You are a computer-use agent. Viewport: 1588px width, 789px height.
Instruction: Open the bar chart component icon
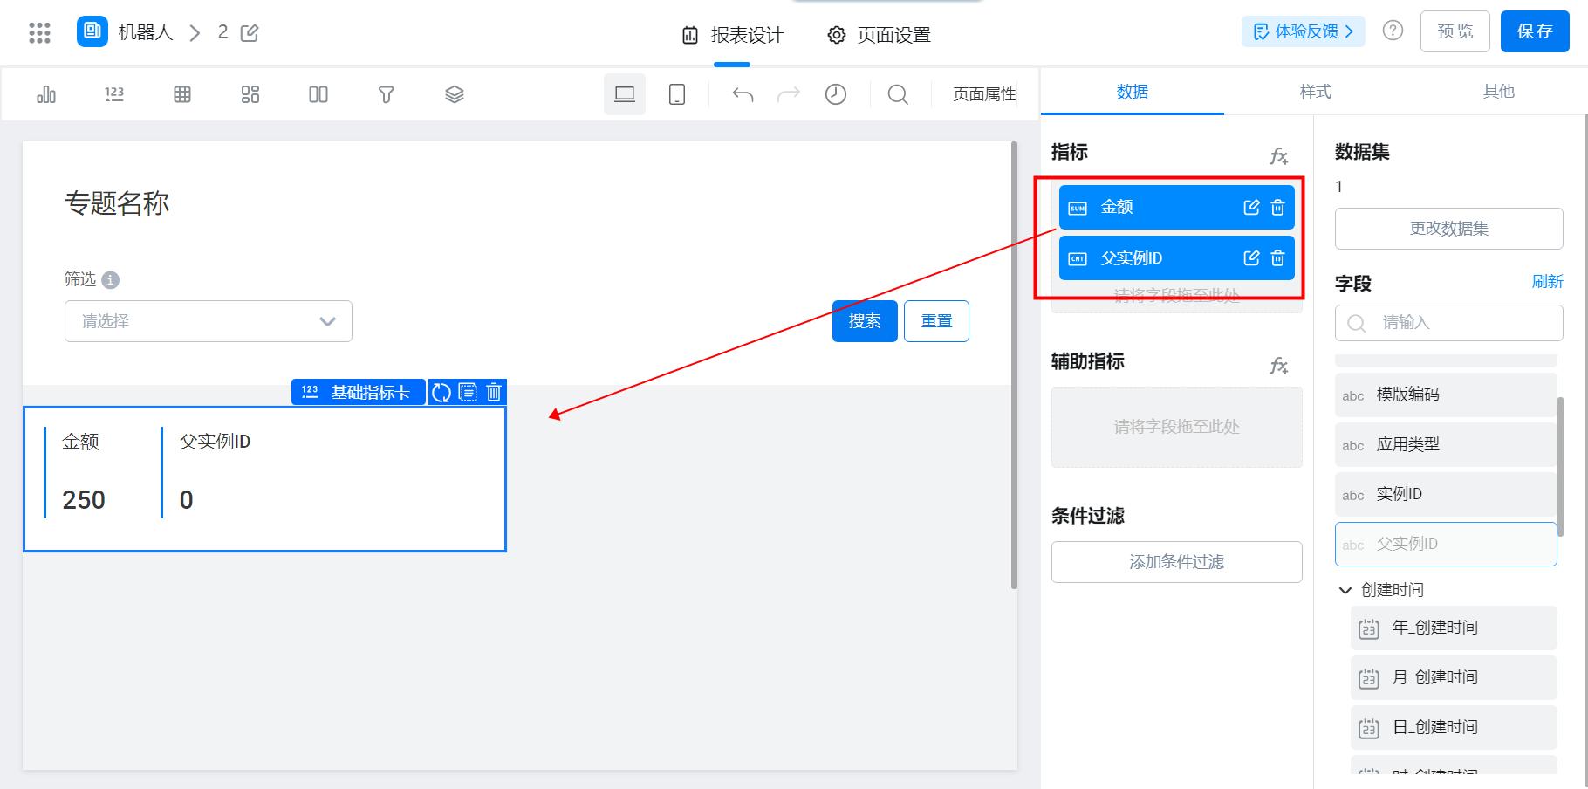click(x=46, y=94)
